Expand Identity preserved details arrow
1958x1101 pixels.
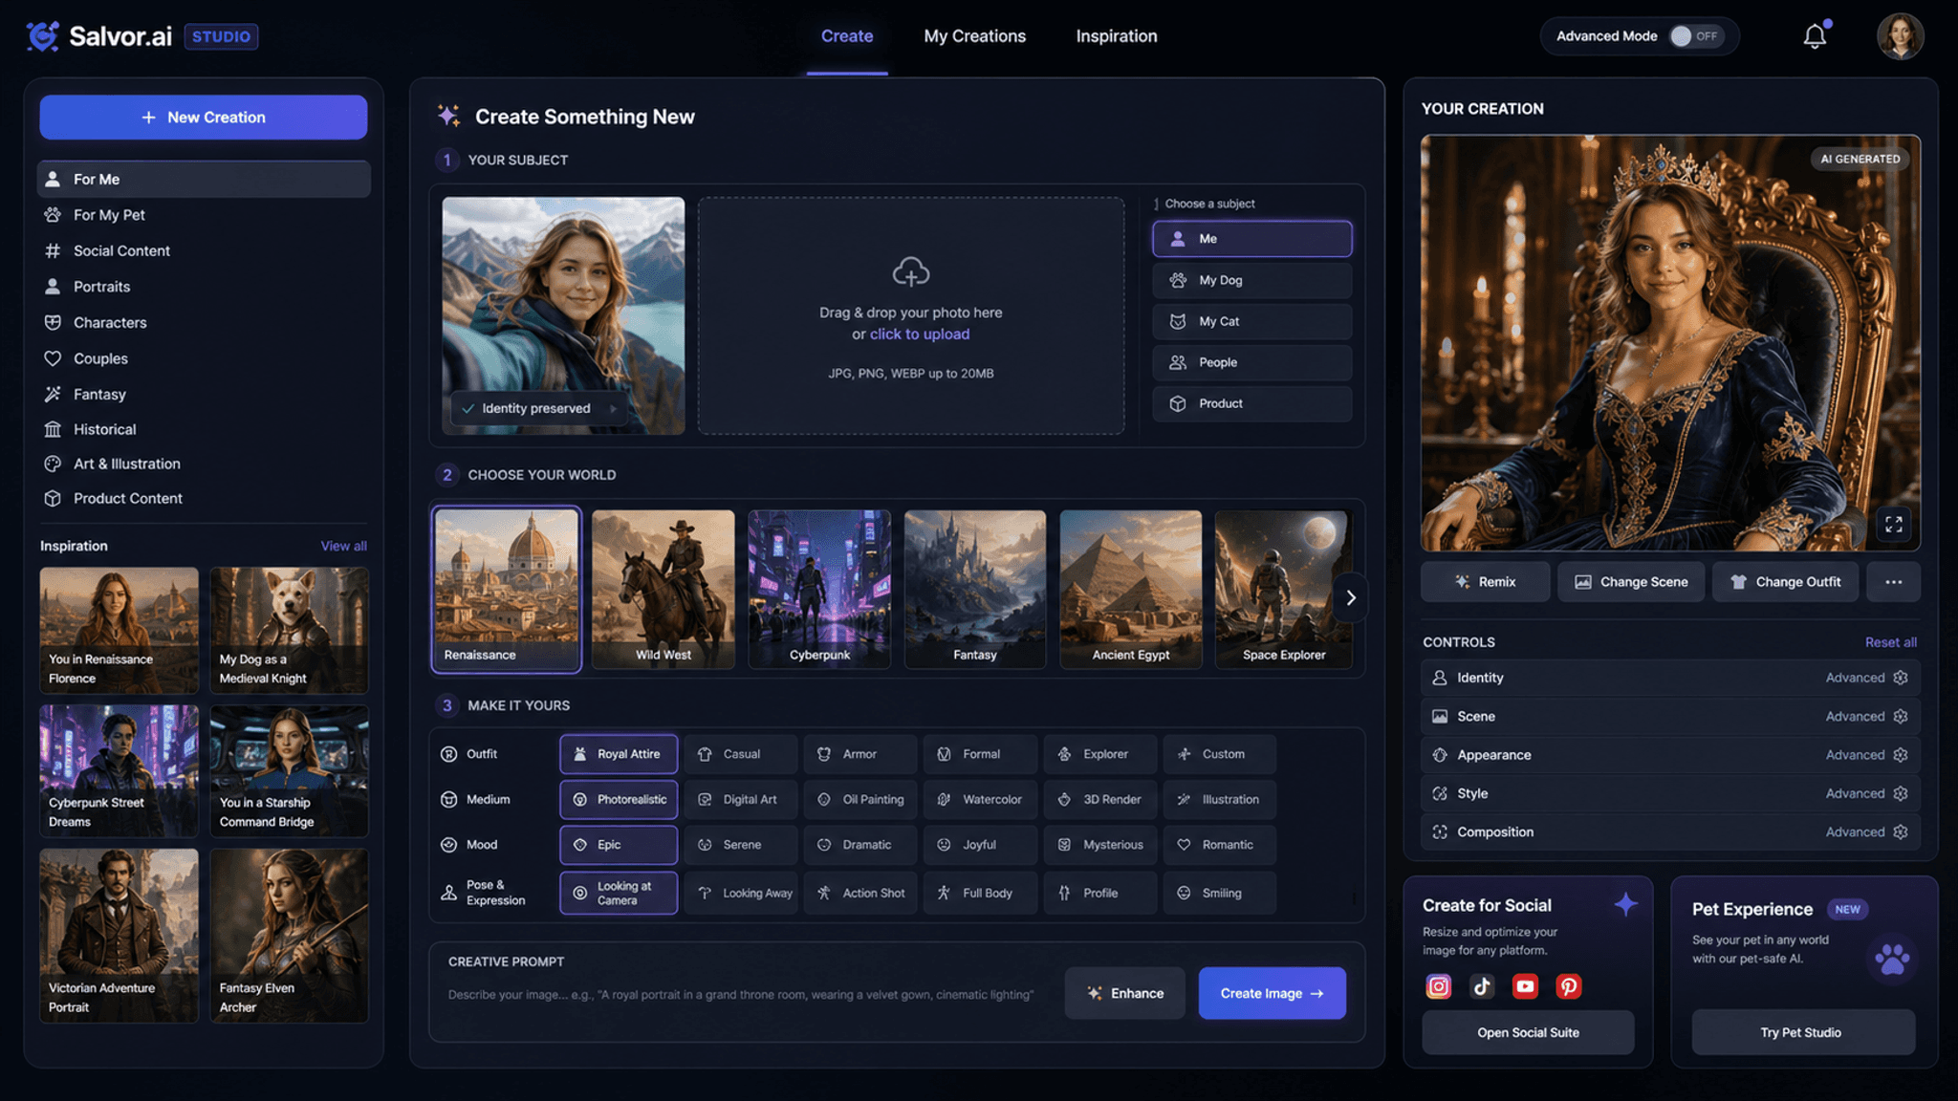[x=613, y=408]
